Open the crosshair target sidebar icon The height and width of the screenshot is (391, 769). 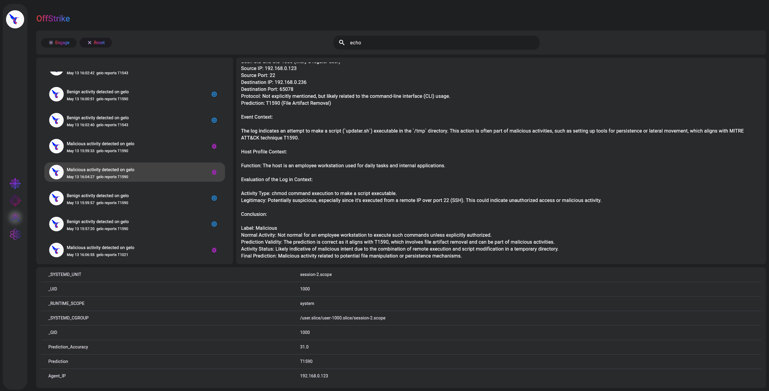(x=15, y=200)
